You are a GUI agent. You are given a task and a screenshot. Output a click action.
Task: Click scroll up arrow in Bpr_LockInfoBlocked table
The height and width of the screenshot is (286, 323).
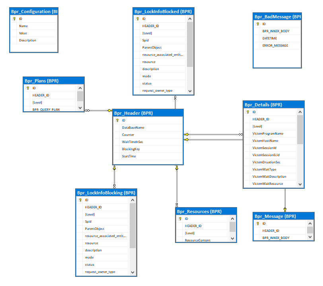pyautogui.click(x=190, y=19)
